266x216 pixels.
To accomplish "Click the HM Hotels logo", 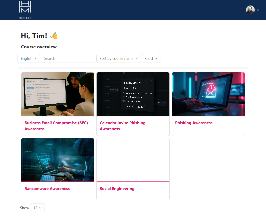I will tap(25, 10).
